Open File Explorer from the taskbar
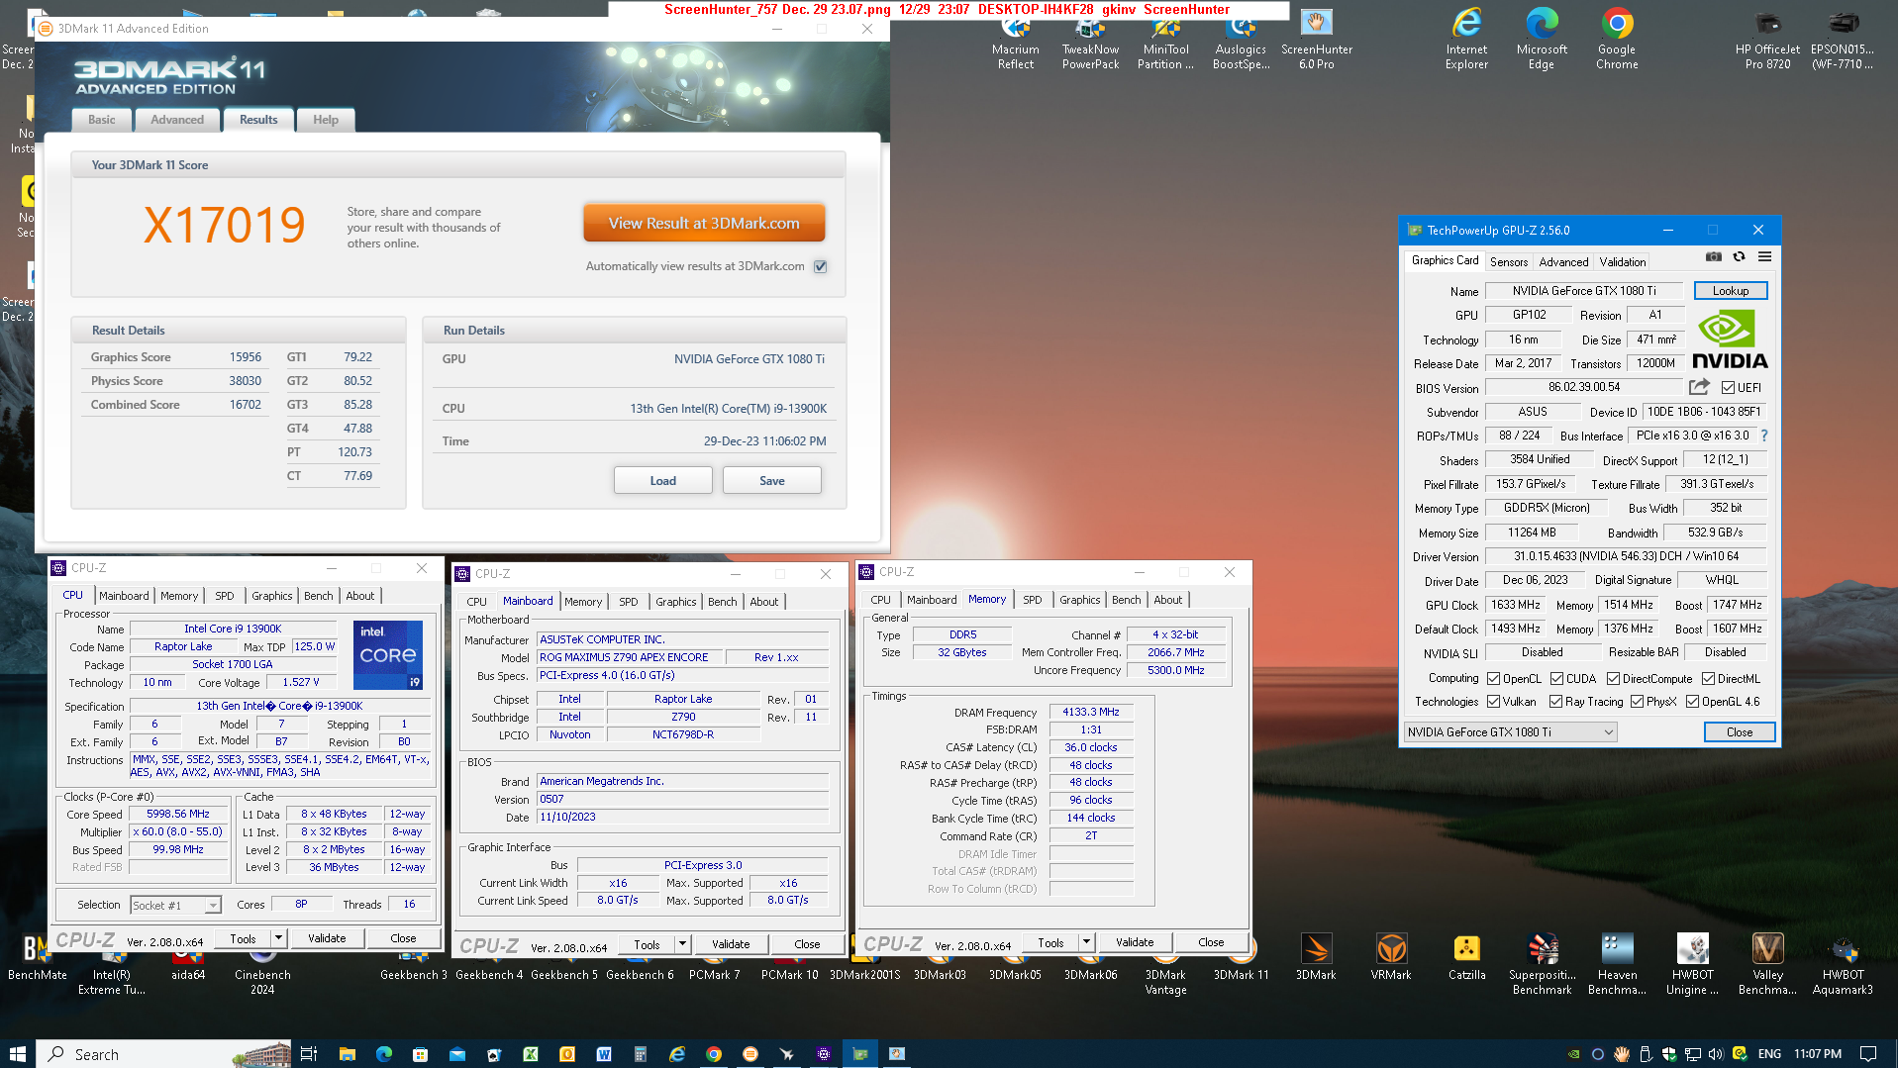Screen dimensions: 1898x1068 point(347,1054)
